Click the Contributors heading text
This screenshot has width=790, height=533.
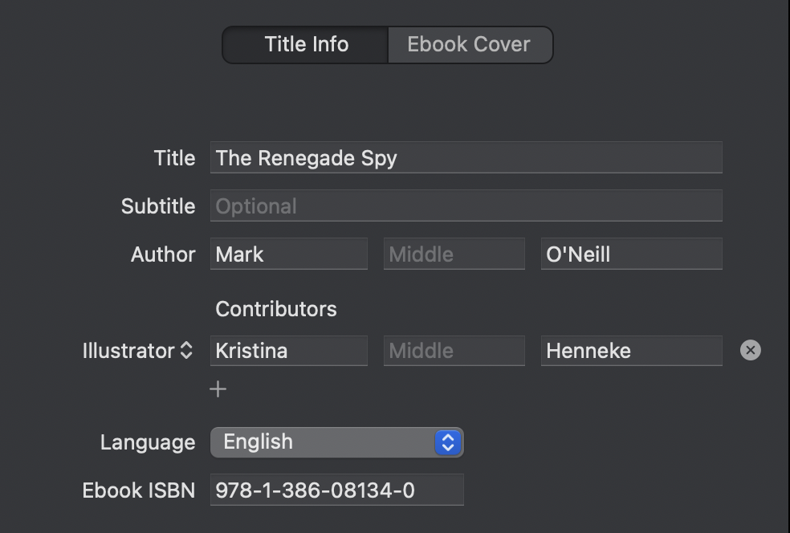pos(276,309)
